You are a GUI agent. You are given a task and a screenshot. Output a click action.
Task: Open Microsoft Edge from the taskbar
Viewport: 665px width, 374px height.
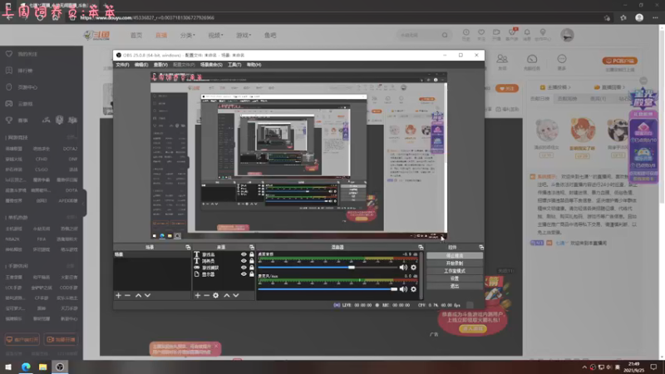tap(26, 367)
